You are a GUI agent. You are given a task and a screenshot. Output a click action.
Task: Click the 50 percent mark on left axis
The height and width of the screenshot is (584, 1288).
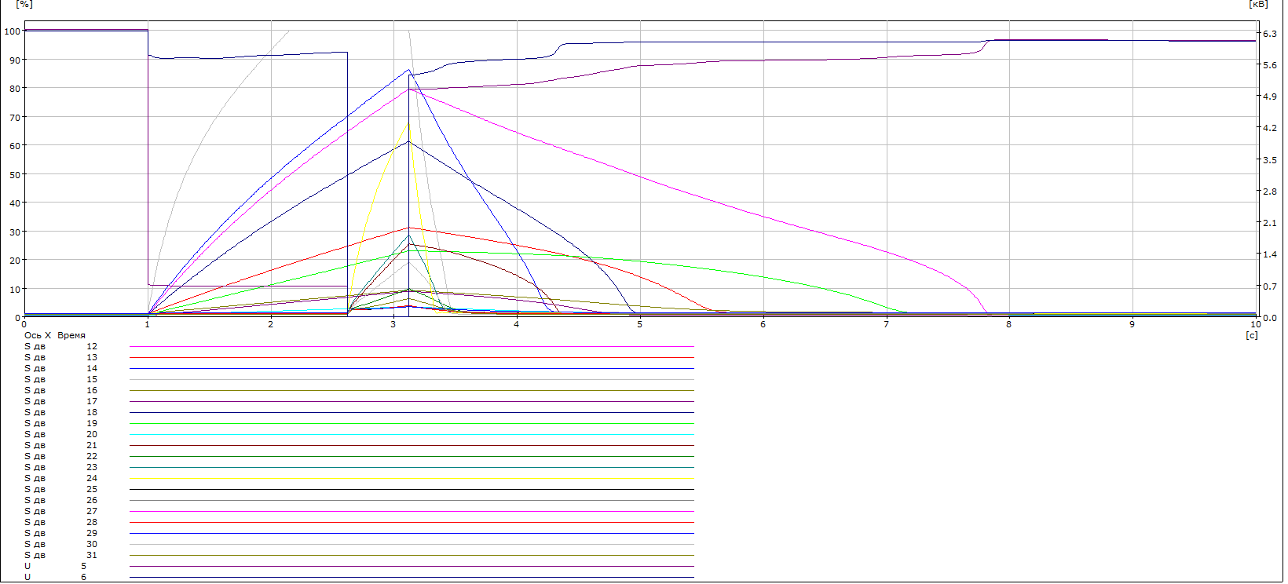13,174
